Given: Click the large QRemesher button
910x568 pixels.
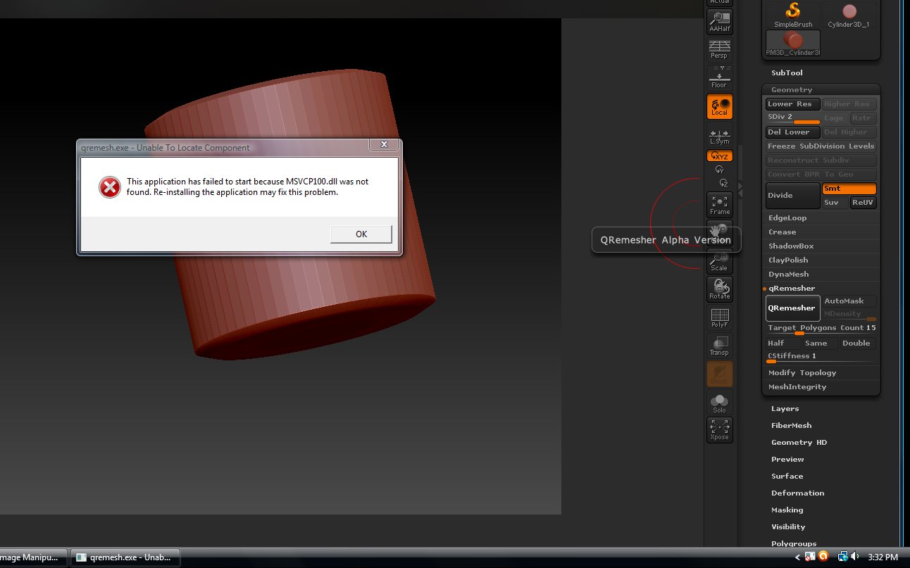Looking at the screenshot, I should point(793,308).
